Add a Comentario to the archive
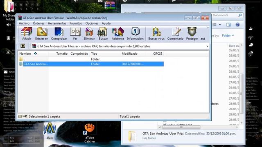 click(x=175, y=33)
